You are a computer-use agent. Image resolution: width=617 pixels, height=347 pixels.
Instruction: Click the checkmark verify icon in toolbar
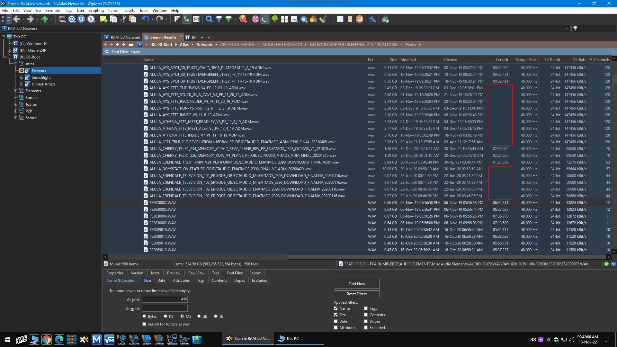coord(196,19)
